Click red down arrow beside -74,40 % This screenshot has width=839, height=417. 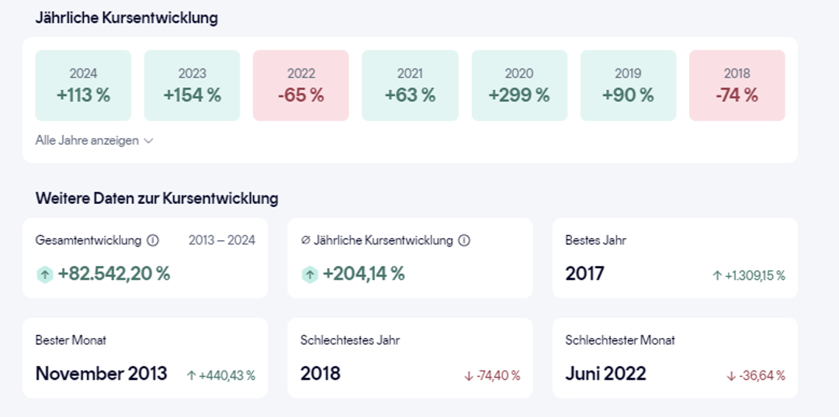[468, 376]
